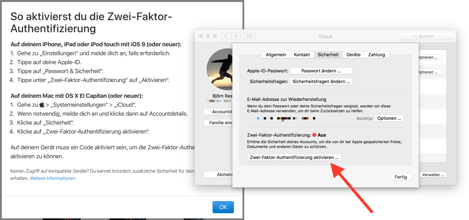The image size is (469, 220).
Task: Click Zwei-Faktor-Authentifizierung aktivieren button
Action: pyautogui.click(x=294, y=157)
